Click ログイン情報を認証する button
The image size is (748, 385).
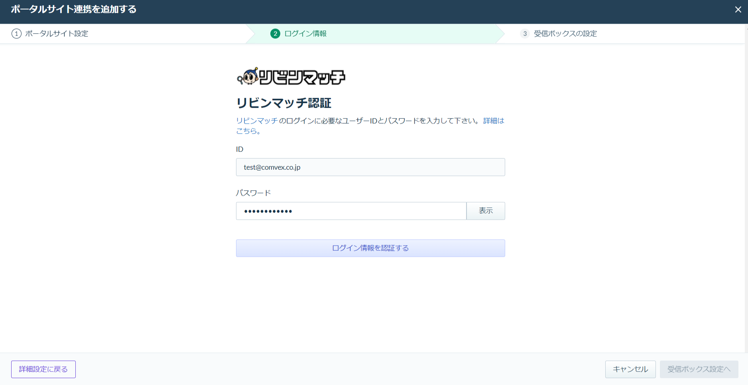[370, 248]
